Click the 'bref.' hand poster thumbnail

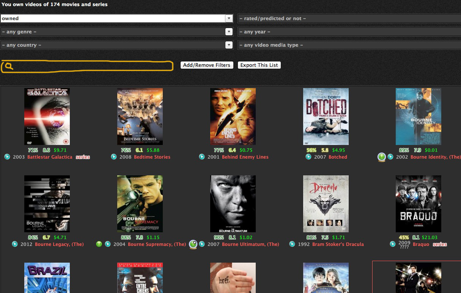(233, 278)
